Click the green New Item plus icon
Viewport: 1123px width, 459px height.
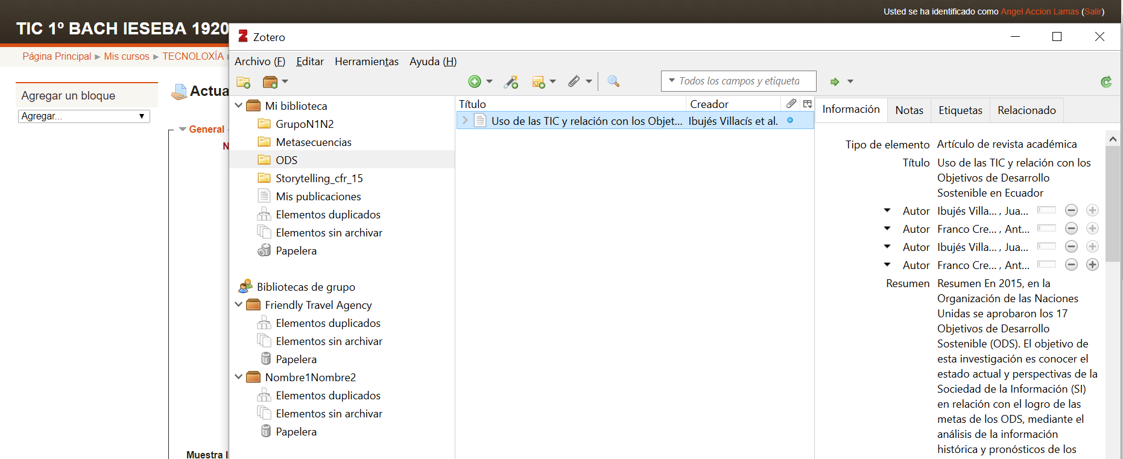[x=475, y=81]
